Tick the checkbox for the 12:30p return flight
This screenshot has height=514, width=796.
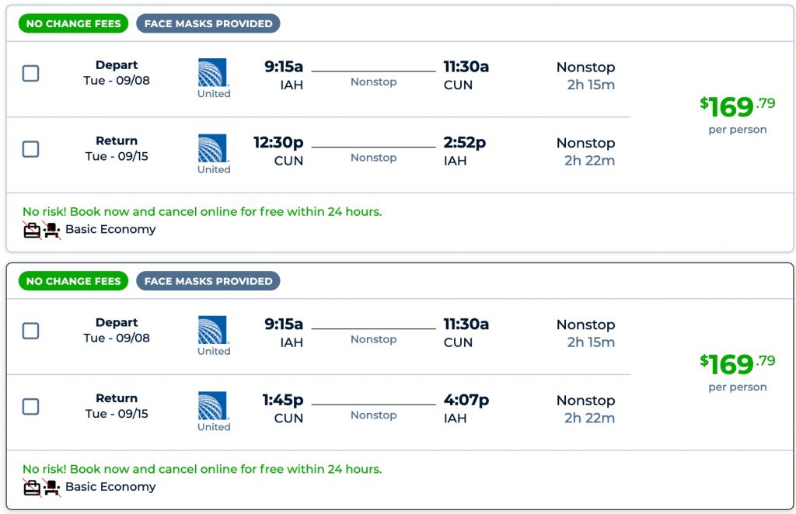30,149
